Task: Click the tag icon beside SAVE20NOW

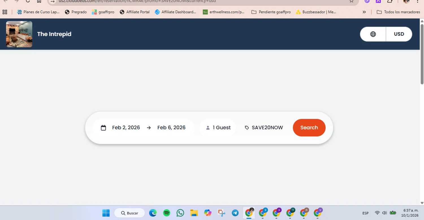Action: 247,128
